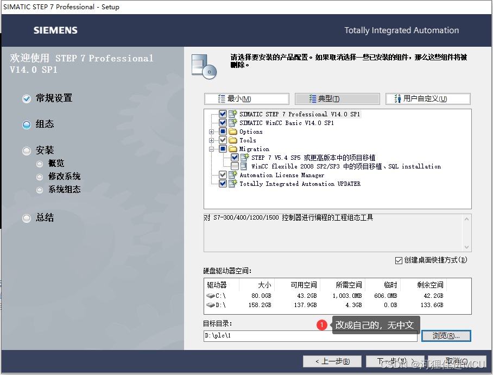This screenshot has width=493, height=375.
Task: Click the D:\ drive icon
Action: click(x=210, y=305)
